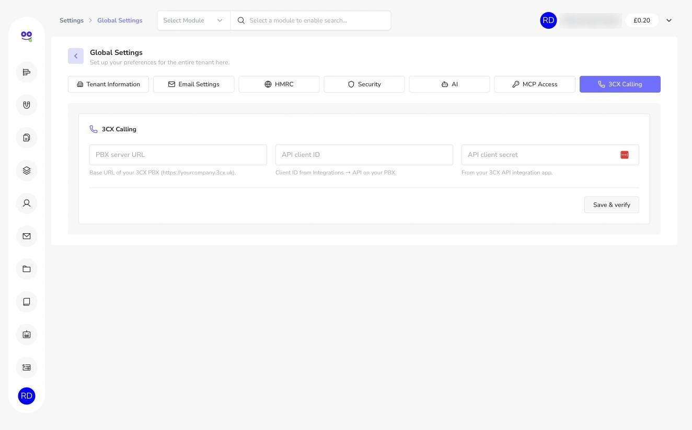Click the app logo in the sidebar
Viewport: 692px width, 430px height.
pyautogui.click(x=27, y=36)
